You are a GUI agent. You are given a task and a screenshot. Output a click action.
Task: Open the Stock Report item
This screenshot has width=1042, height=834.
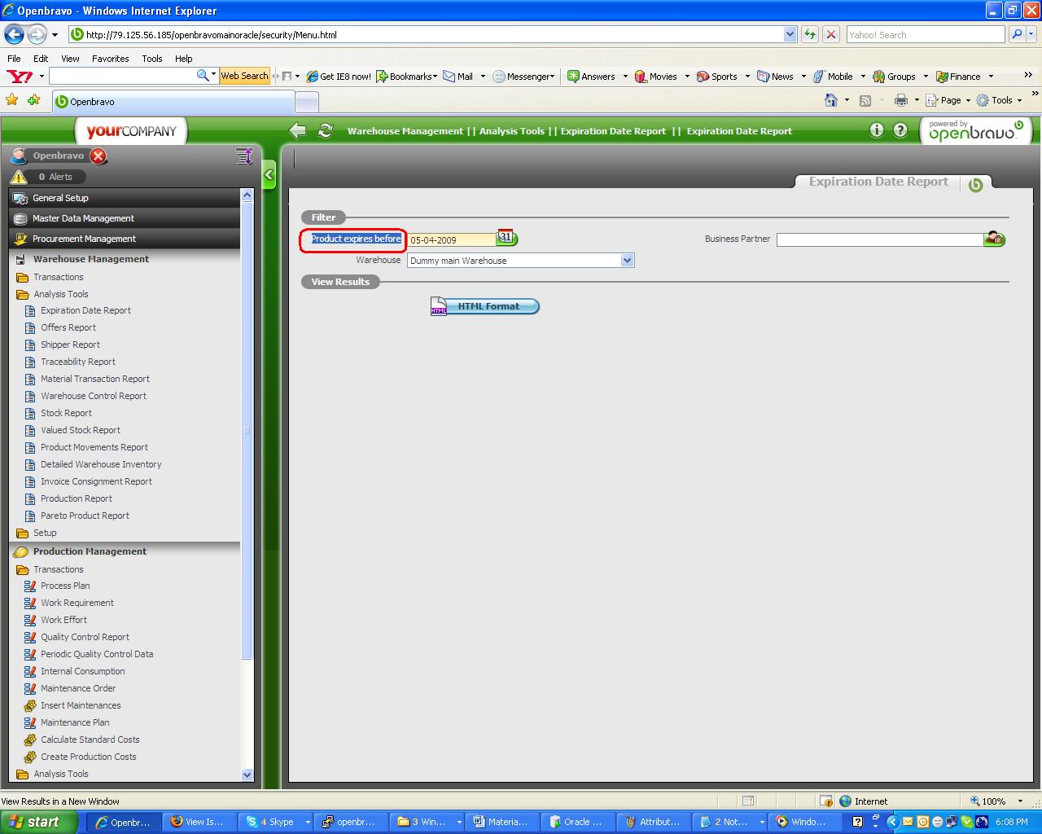point(66,413)
